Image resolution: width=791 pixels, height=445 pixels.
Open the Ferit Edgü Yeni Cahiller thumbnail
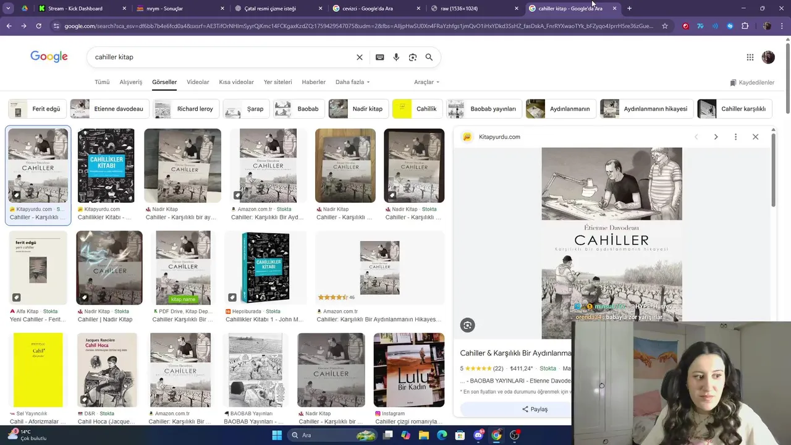pyautogui.click(x=38, y=267)
